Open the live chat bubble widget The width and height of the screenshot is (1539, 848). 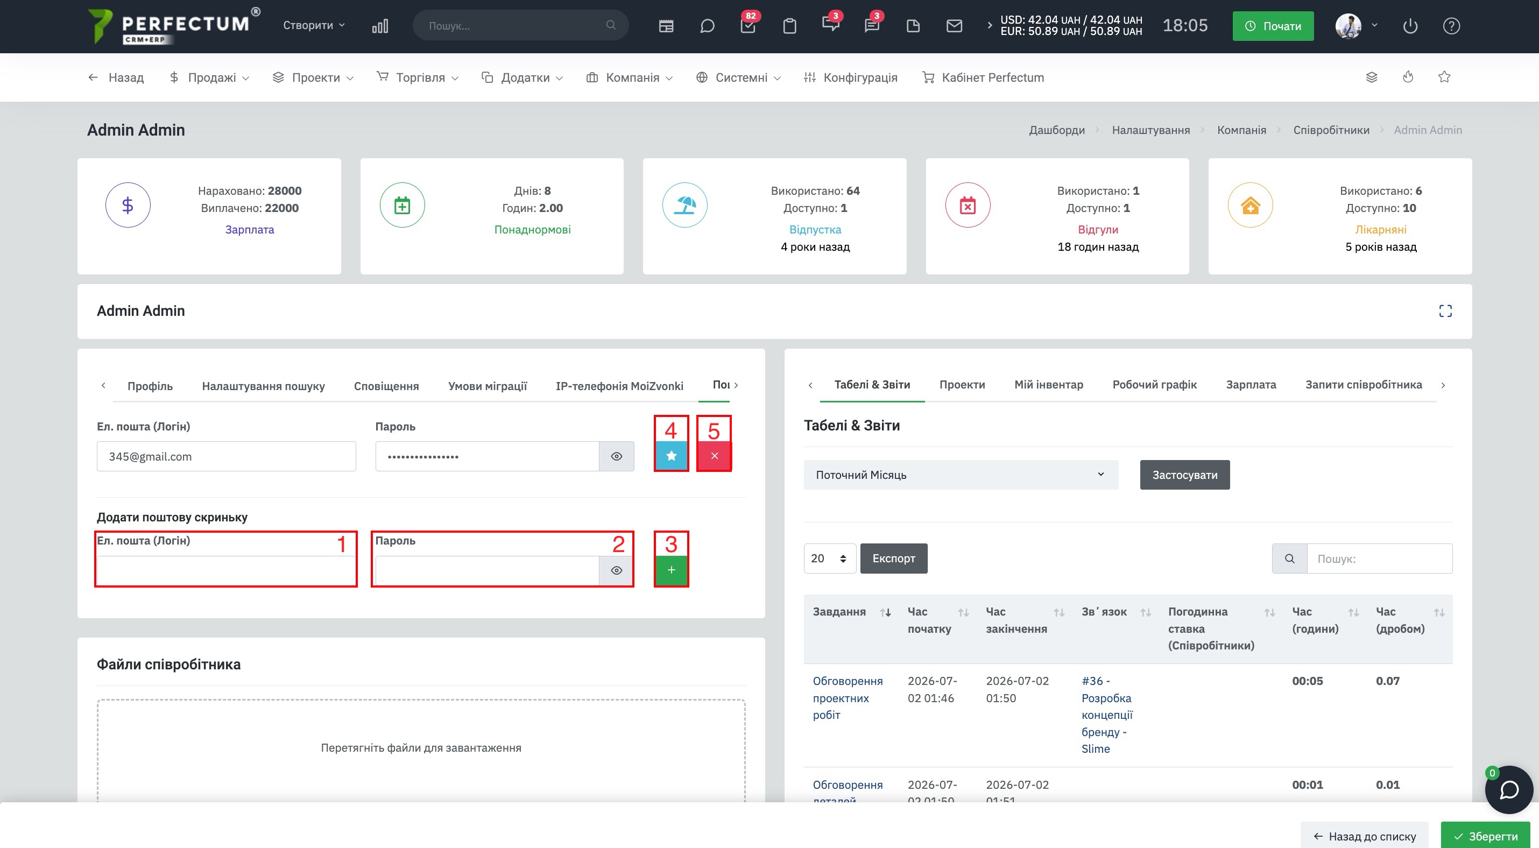point(1508,789)
